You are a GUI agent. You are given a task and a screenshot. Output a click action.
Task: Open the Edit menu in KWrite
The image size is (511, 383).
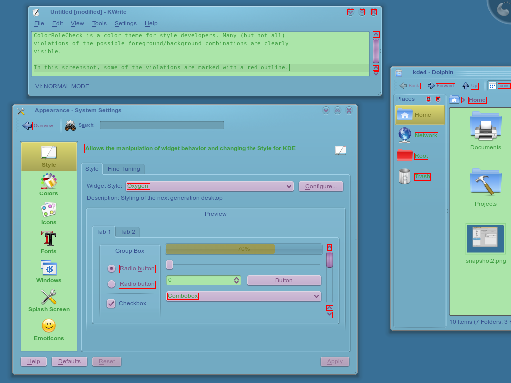point(58,23)
